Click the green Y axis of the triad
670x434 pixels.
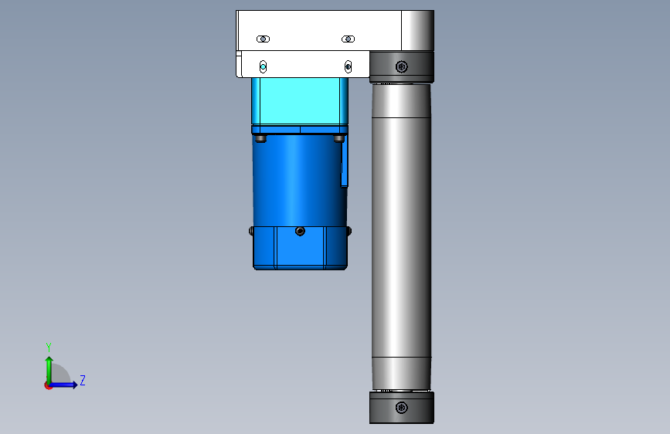(49, 369)
